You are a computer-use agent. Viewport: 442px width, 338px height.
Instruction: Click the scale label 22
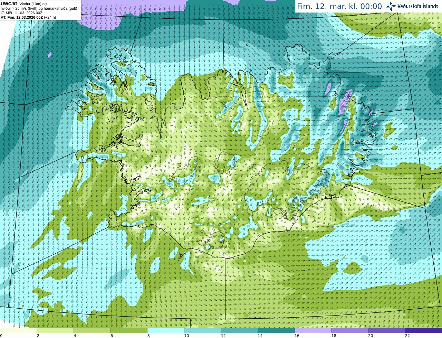click(407, 336)
